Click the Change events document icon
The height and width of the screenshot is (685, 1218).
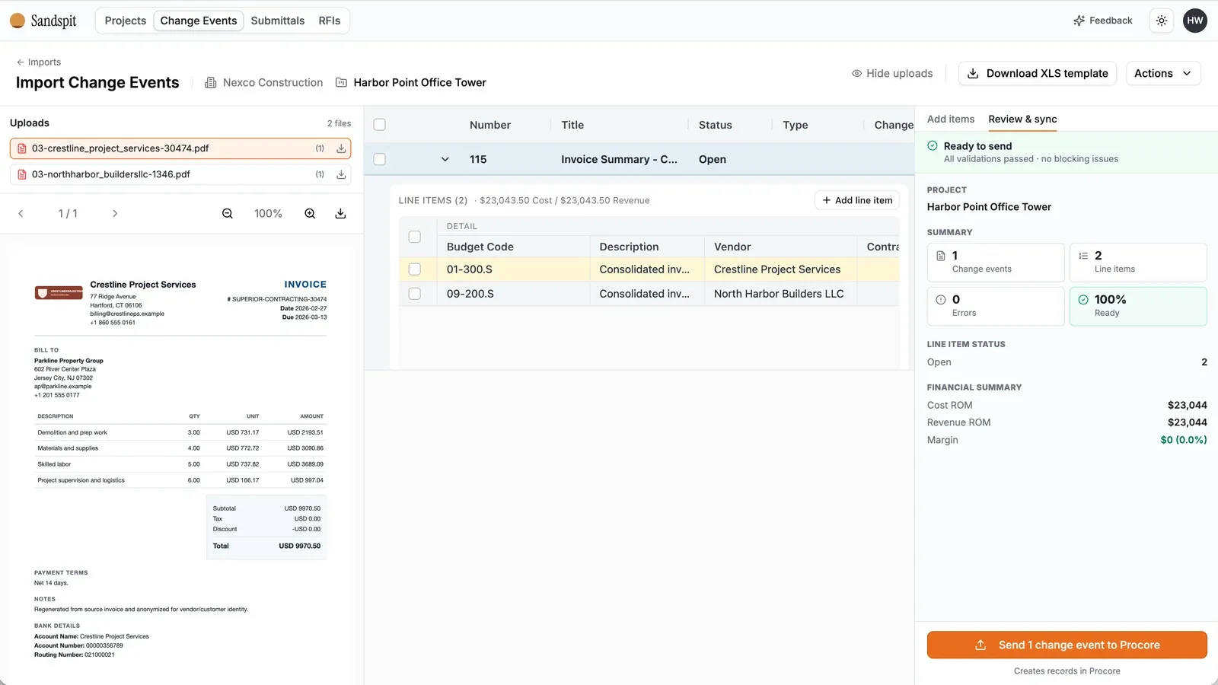pos(941,256)
